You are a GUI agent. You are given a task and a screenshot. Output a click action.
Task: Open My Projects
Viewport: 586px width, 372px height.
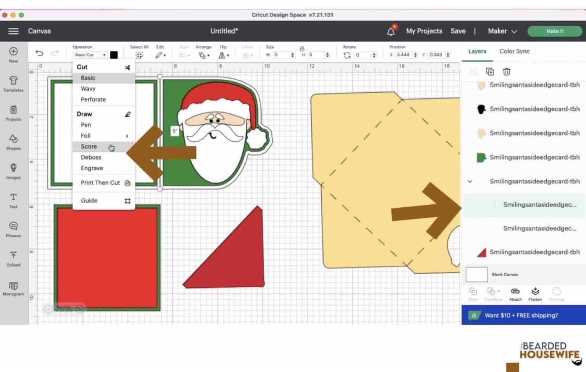tap(424, 31)
